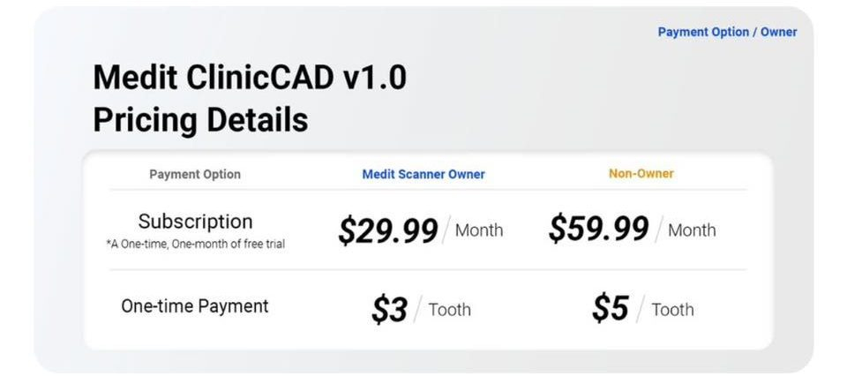Select the Pricing Details heading text

pyautogui.click(x=200, y=119)
